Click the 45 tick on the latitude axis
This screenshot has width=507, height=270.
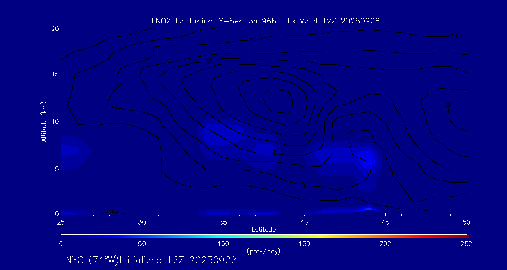[x=385, y=221]
